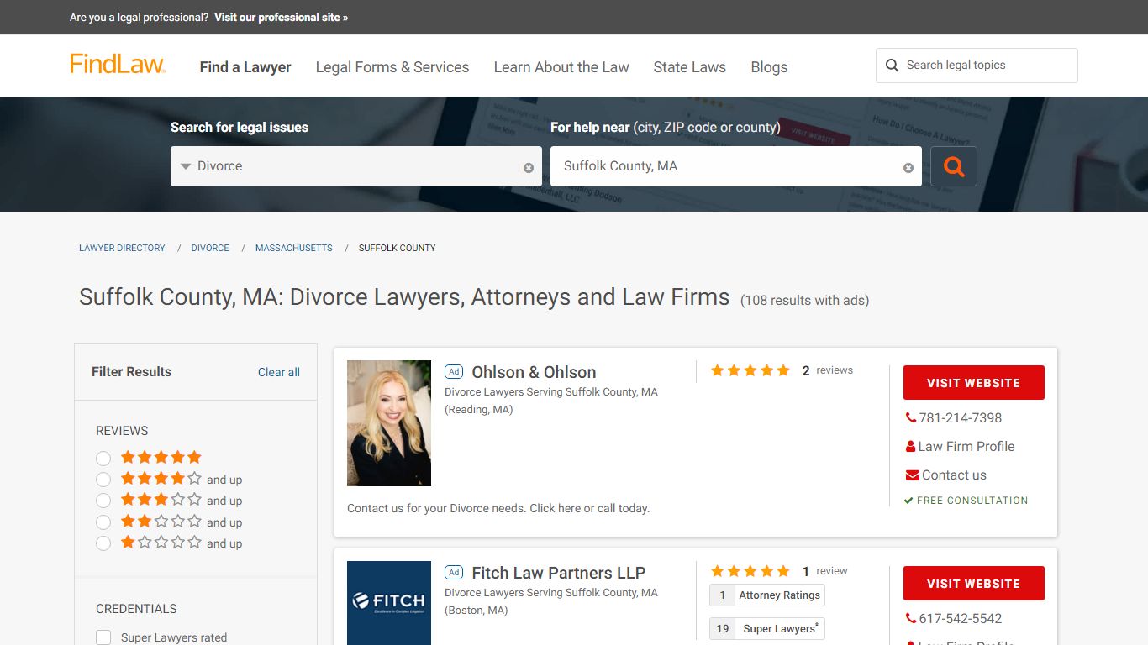
Task: Click the checkmark next to FREE CONSULTATION
Action: tap(908, 501)
